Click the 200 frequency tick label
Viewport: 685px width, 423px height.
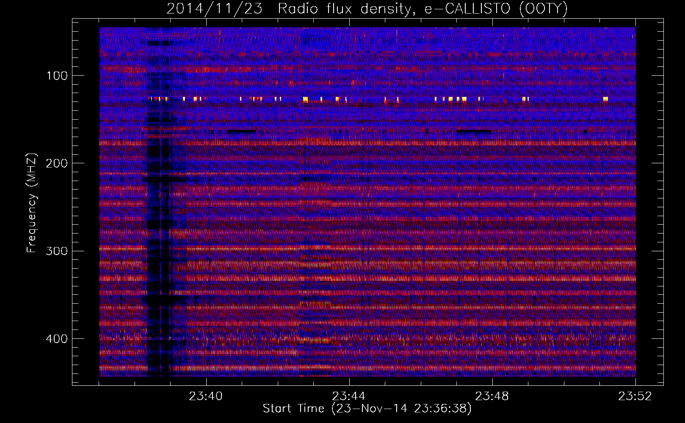click(x=57, y=163)
